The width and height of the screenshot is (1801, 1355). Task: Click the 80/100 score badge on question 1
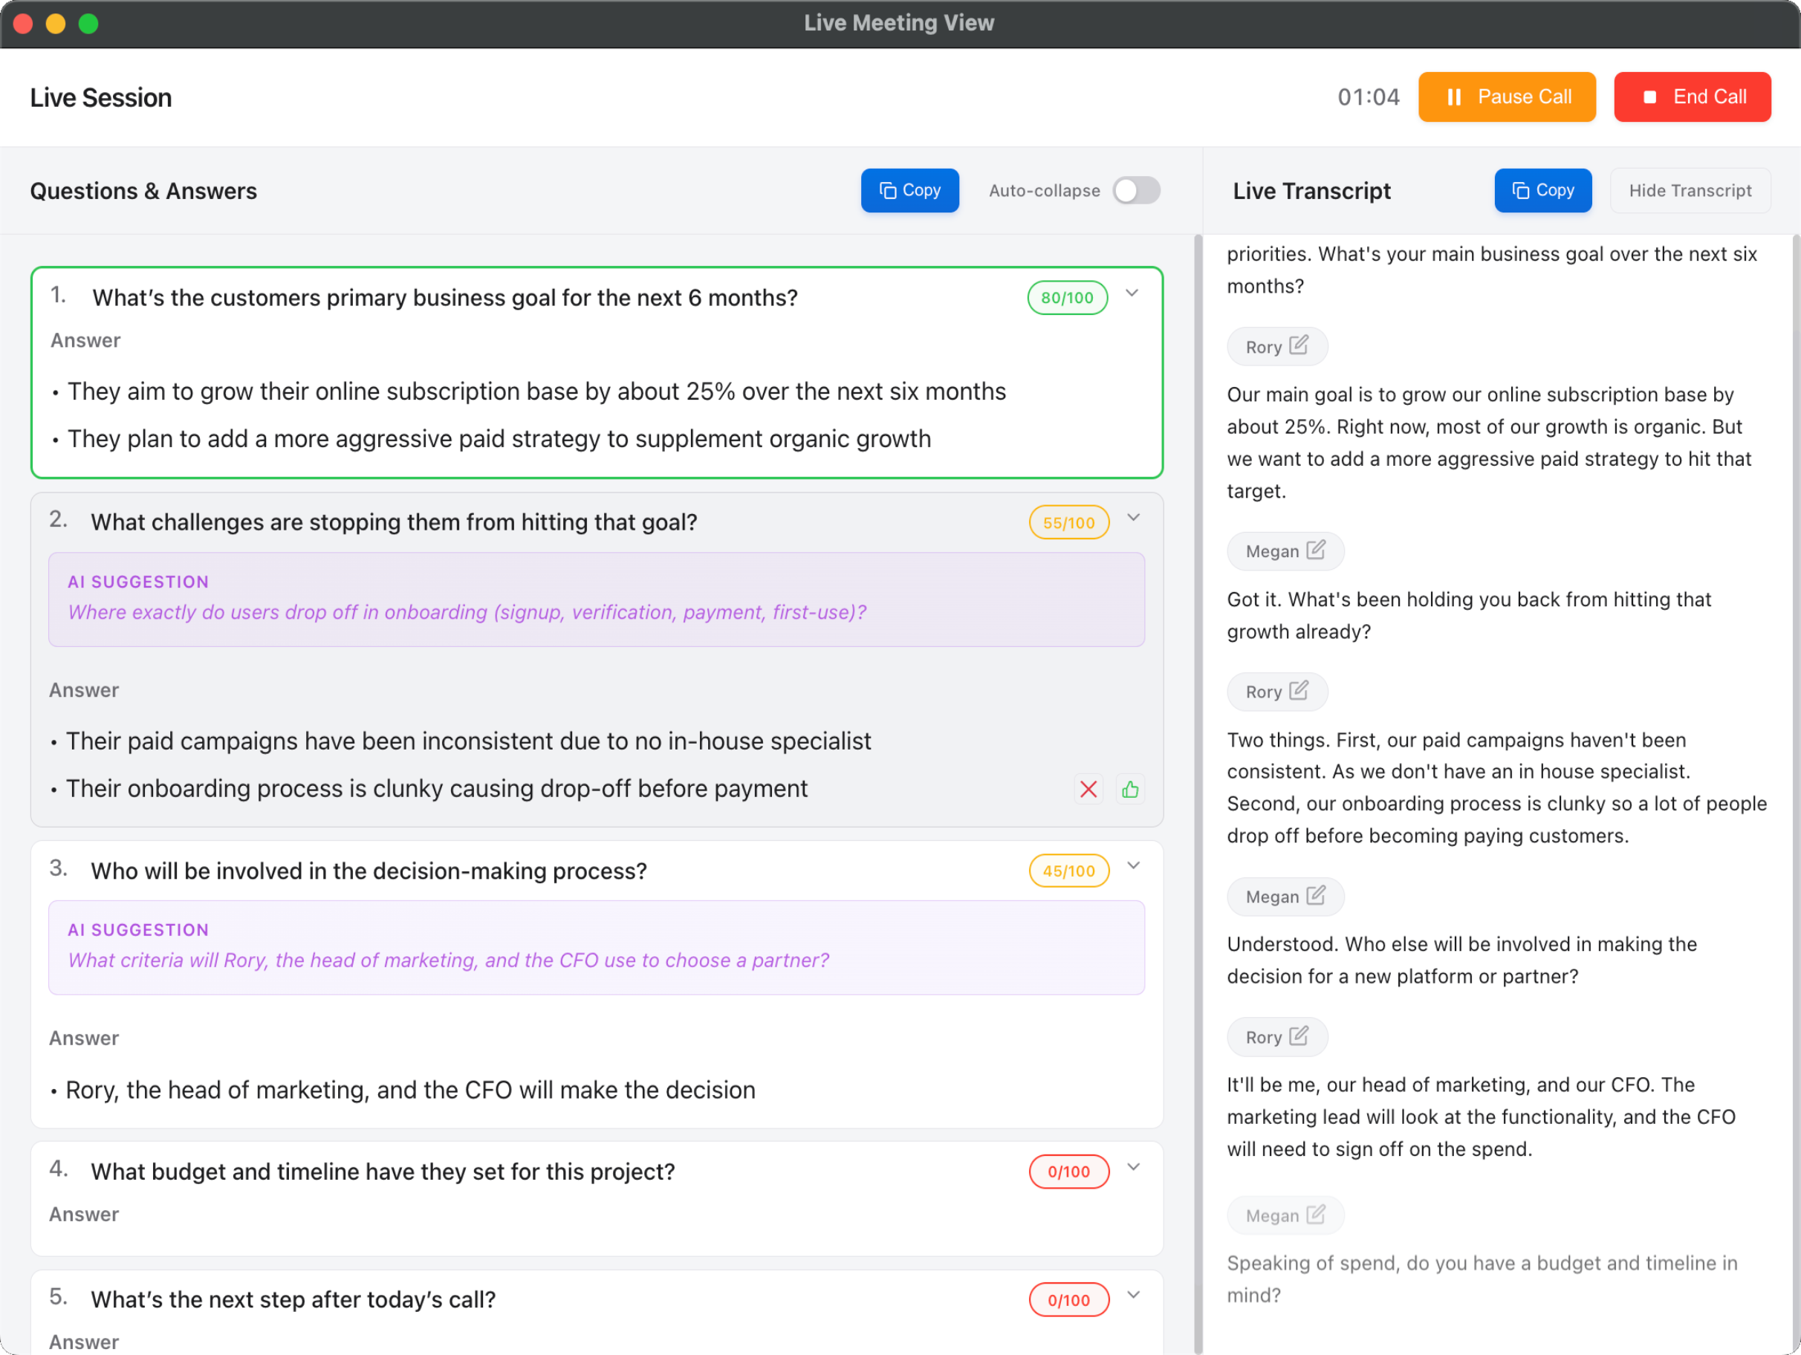(1067, 297)
